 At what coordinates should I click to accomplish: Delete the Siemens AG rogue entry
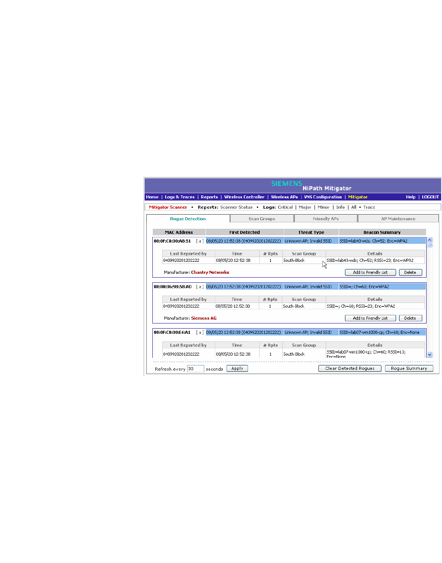click(x=410, y=318)
